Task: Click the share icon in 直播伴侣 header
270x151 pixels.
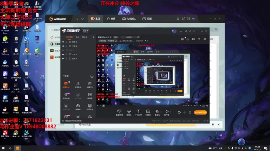Action: coord(205,39)
